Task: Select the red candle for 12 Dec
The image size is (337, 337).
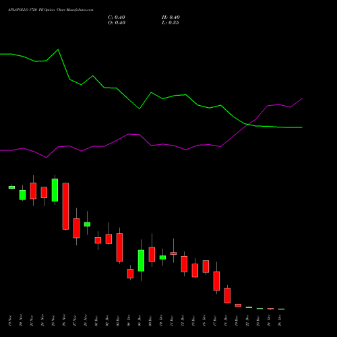Action: click(x=184, y=264)
